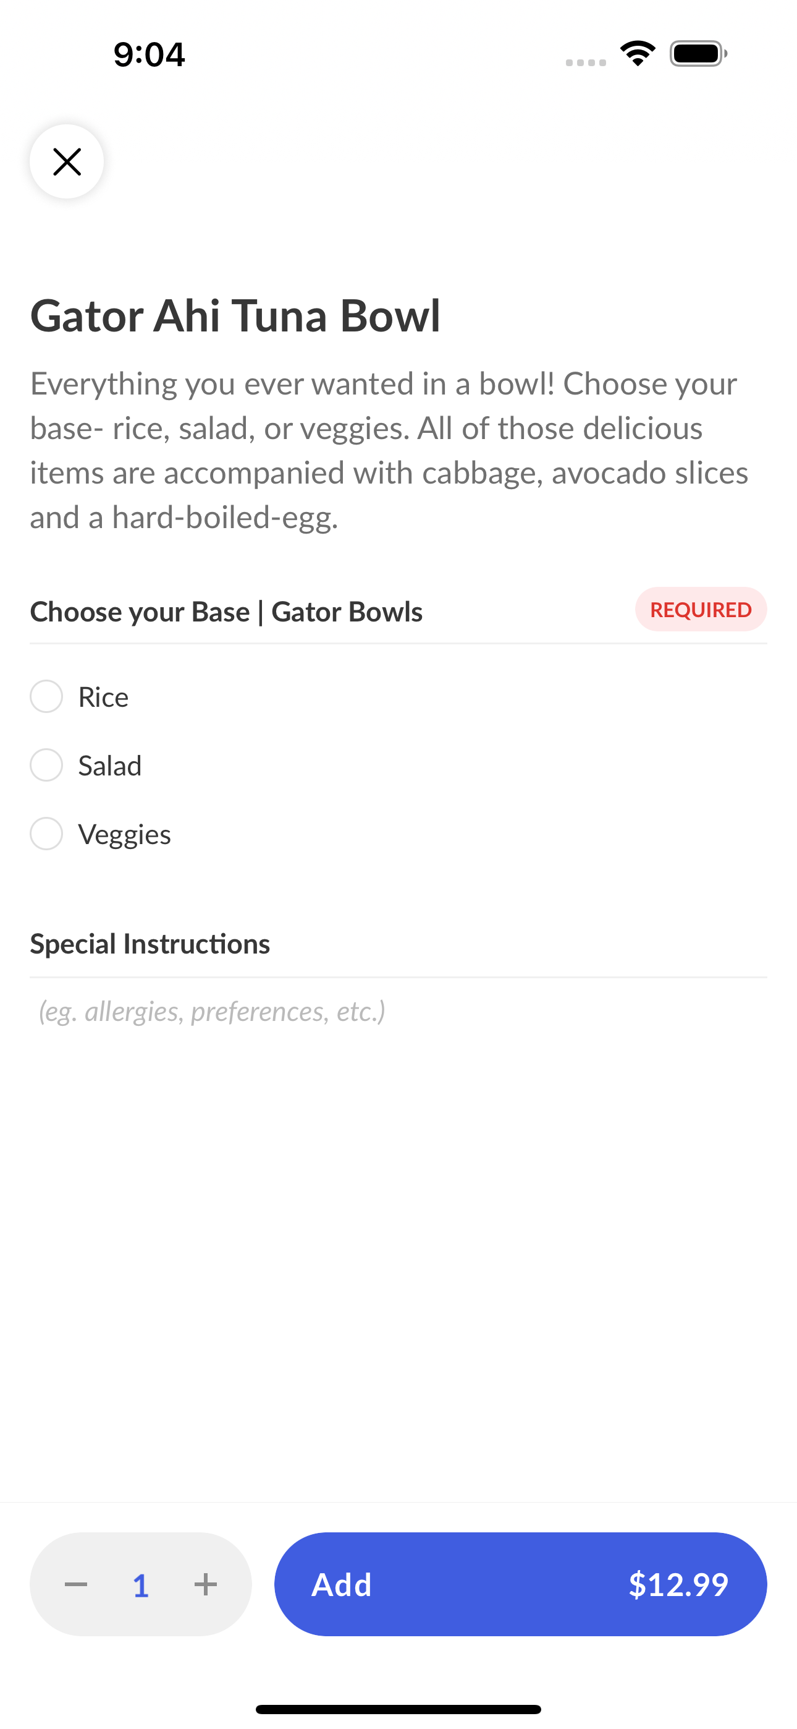
Task: Select the Rice radio button
Action: point(46,697)
